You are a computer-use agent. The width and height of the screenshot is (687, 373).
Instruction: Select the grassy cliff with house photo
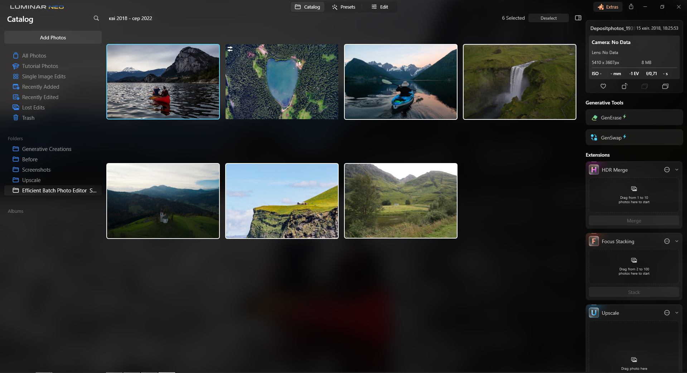click(282, 201)
